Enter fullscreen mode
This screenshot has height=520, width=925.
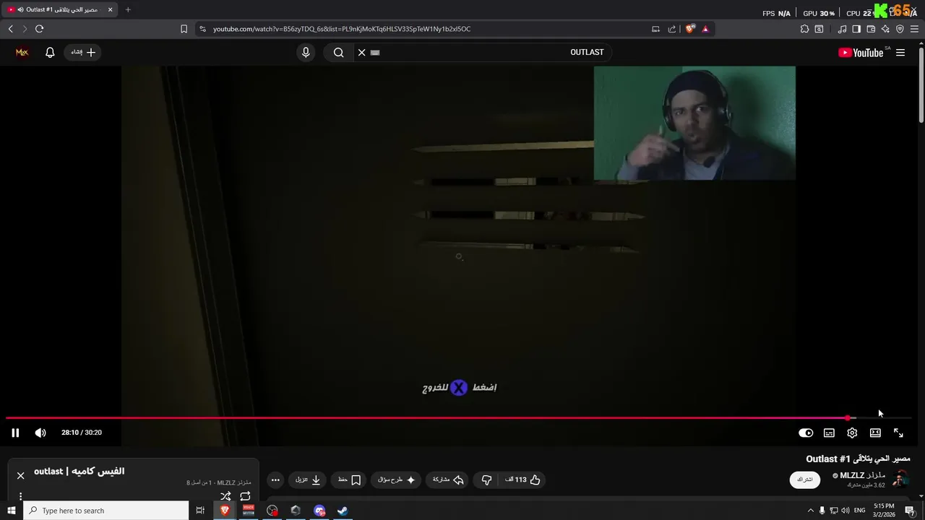[898, 433]
